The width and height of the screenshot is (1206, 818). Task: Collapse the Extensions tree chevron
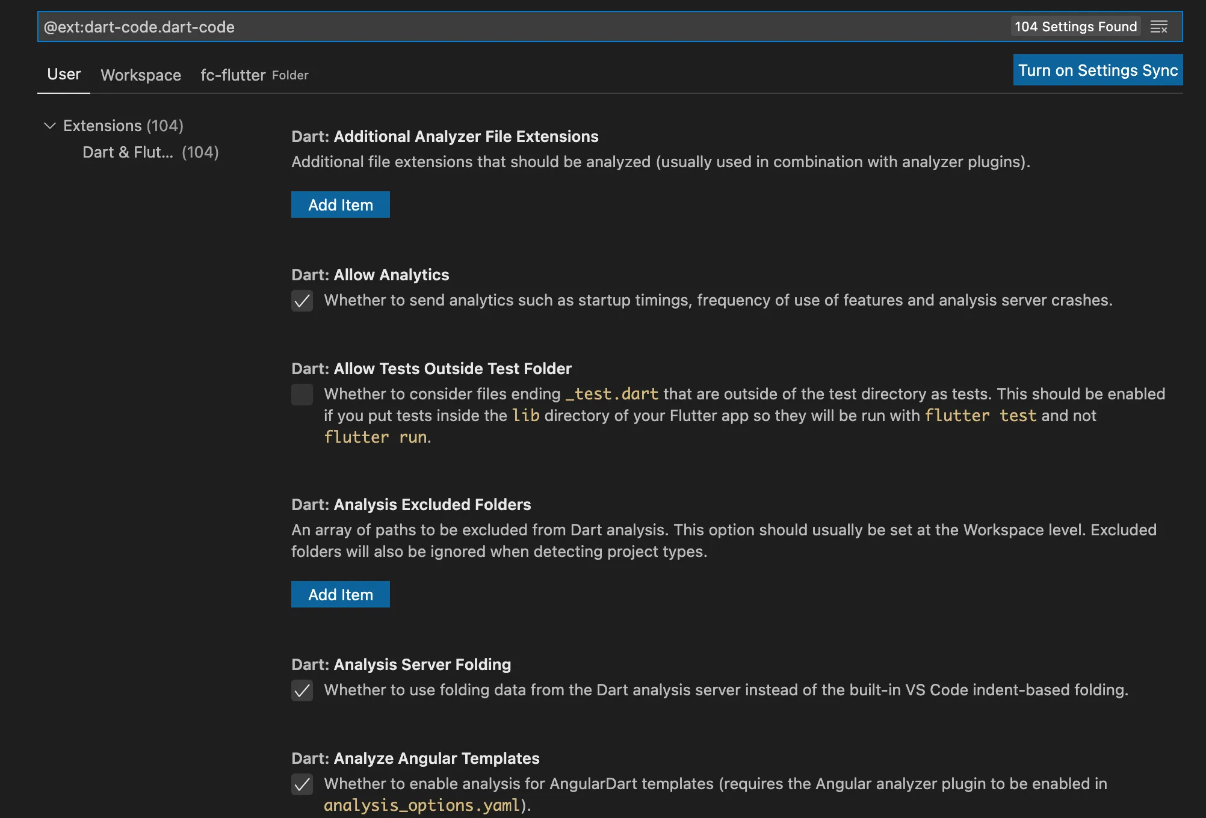pyautogui.click(x=50, y=126)
